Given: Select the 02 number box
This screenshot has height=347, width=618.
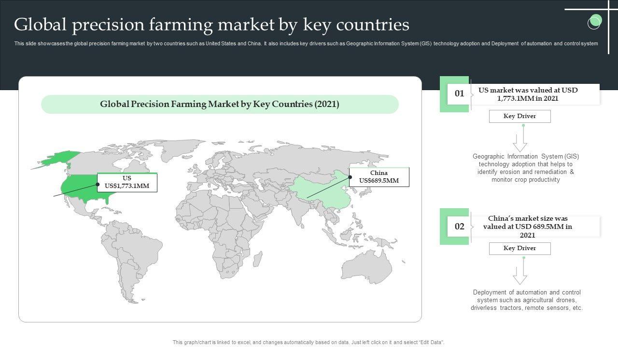Looking at the screenshot, I should (460, 227).
